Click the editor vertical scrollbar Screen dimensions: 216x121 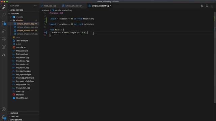click(x=215, y=57)
